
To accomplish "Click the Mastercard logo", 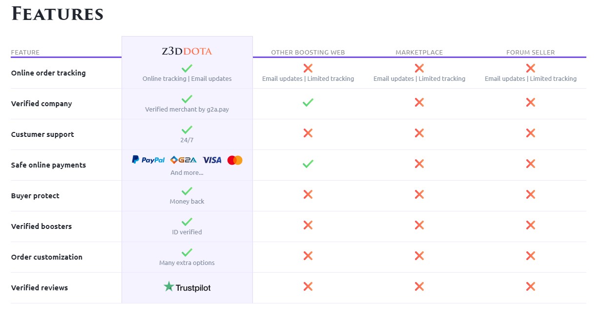I will click(235, 160).
